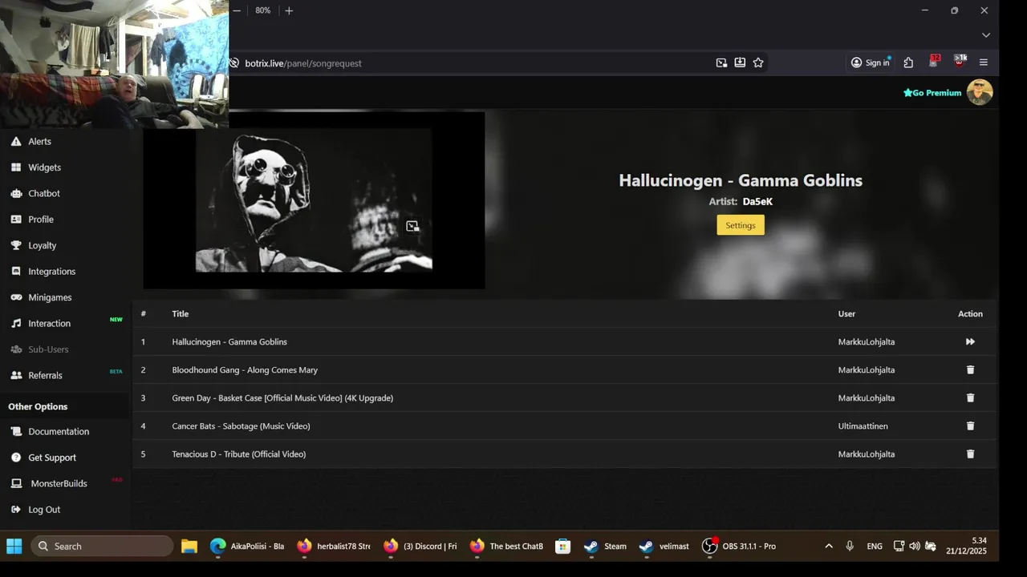
Task: Click the User column header
Action: coord(846,314)
